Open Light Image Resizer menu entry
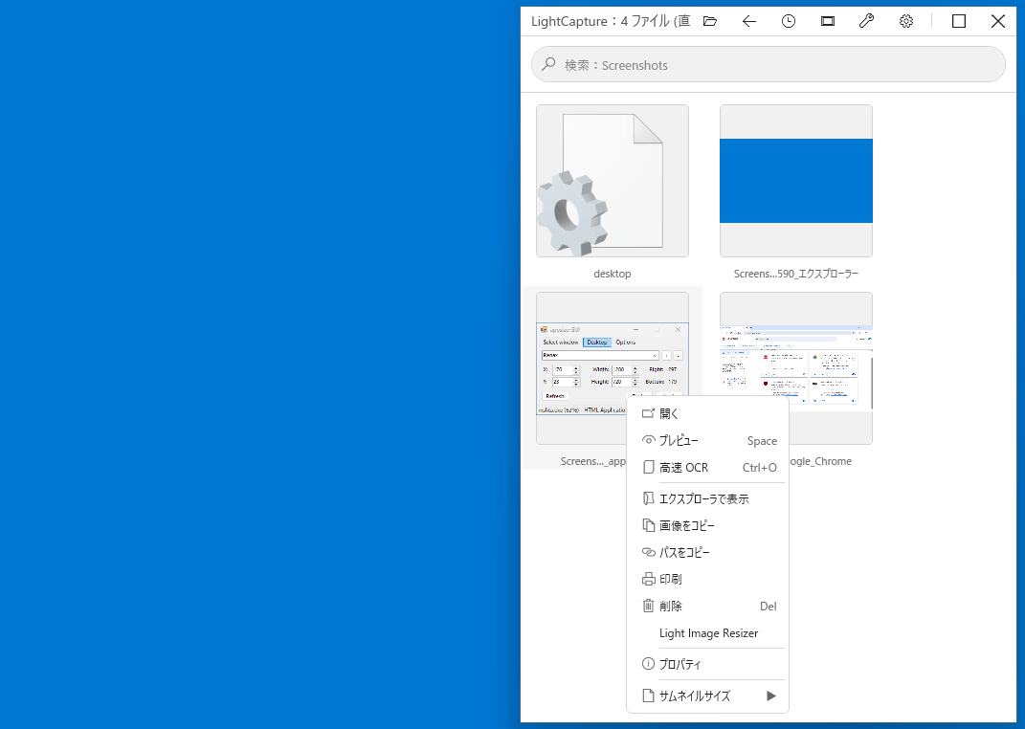 pos(708,632)
